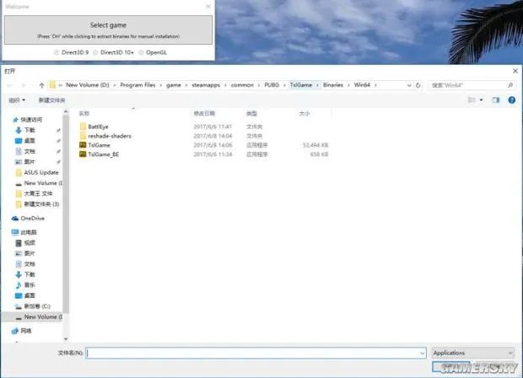523x378 pixels.
Task: Click the navigation pane vertical scrollbar
Action: pyautogui.click(x=67, y=211)
